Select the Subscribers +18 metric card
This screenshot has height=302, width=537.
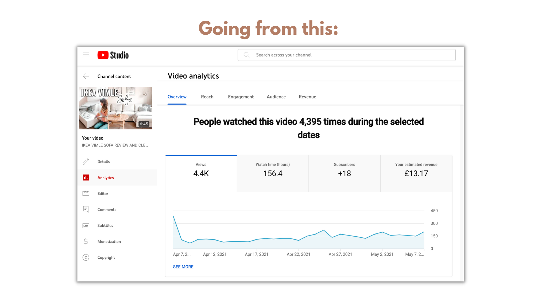[345, 174]
